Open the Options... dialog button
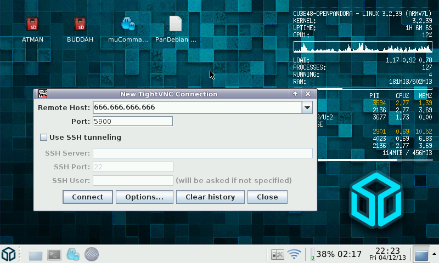This screenshot has width=439, height=263. (x=144, y=197)
